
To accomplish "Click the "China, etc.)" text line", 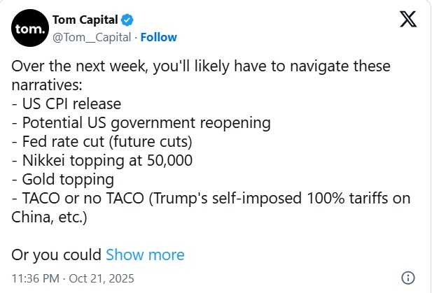I will click(x=48, y=217).
